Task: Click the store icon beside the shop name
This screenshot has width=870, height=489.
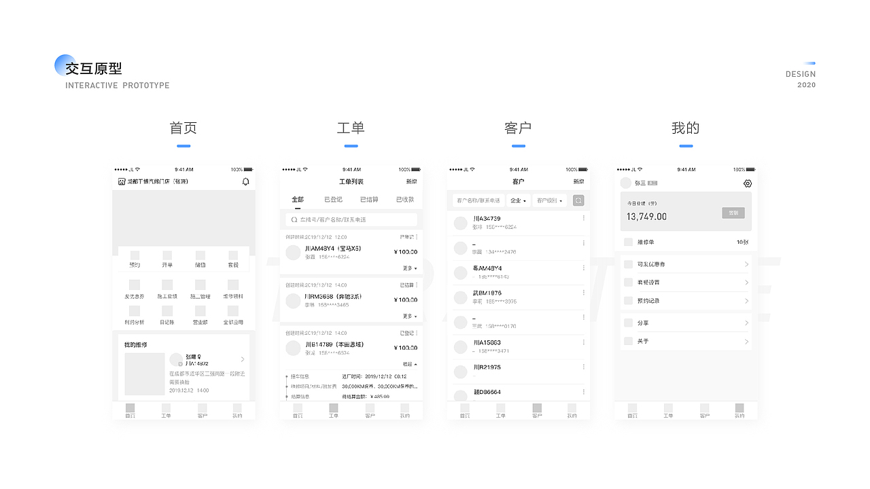Action: (122, 181)
